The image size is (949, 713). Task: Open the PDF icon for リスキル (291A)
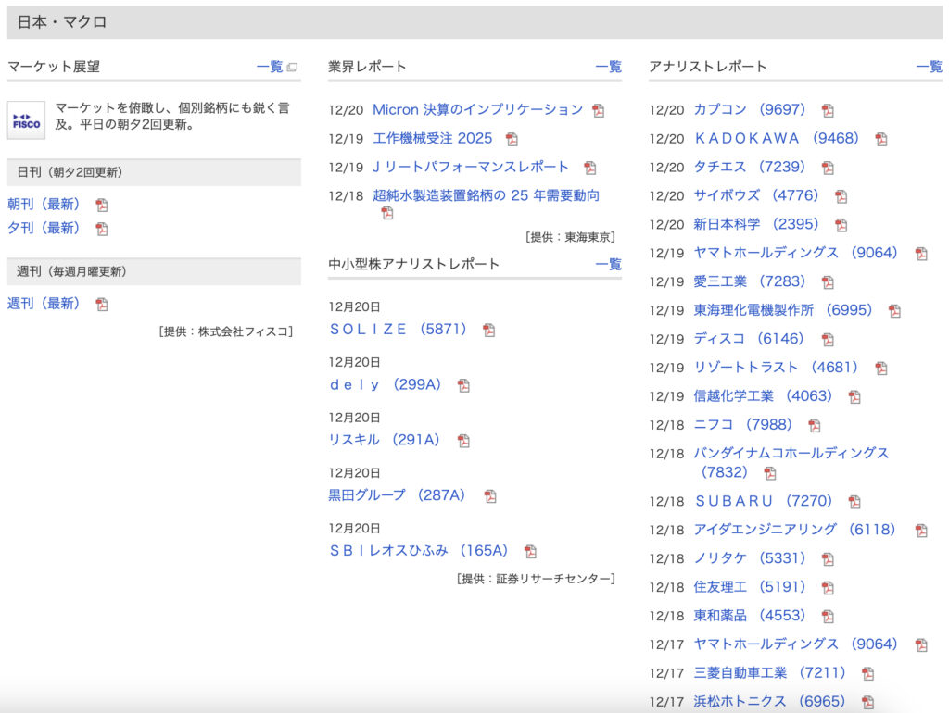(x=463, y=441)
